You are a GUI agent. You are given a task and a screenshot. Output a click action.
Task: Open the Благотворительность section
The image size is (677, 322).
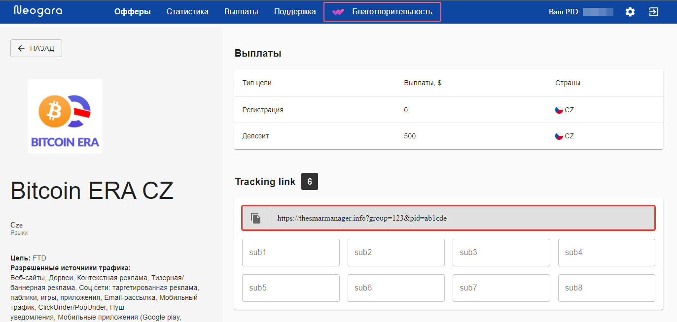point(382,12)
